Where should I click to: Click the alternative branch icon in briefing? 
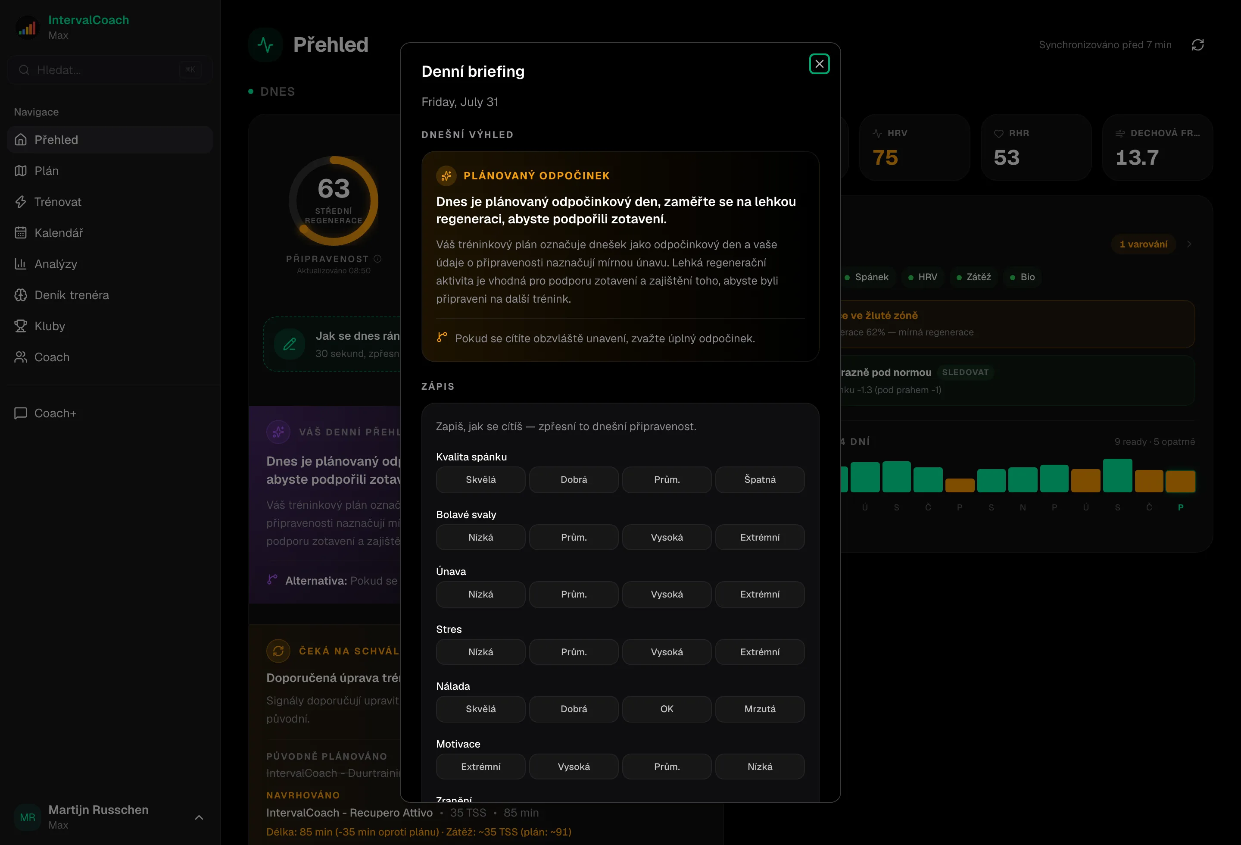(x=442, y=337)
